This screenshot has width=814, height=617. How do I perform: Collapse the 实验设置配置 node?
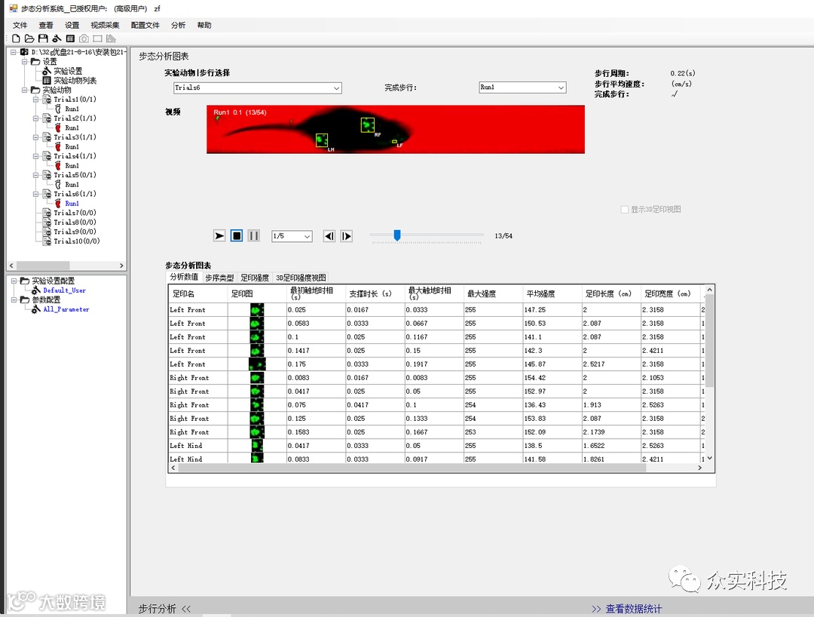pos(14,281)
